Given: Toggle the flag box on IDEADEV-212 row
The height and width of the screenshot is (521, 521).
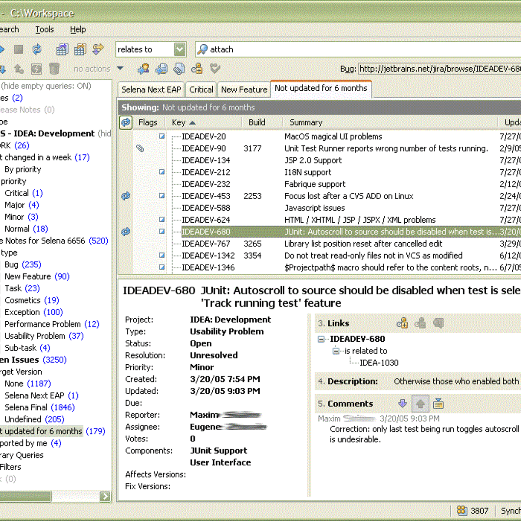Looking at the screenshot, I should [x=162, y=172].
